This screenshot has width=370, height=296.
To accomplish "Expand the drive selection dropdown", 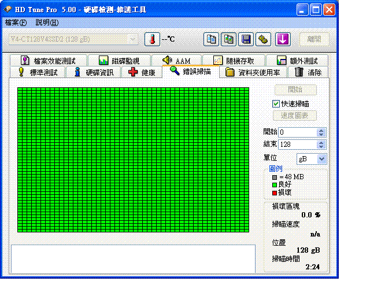I will [x=132, y=39].
